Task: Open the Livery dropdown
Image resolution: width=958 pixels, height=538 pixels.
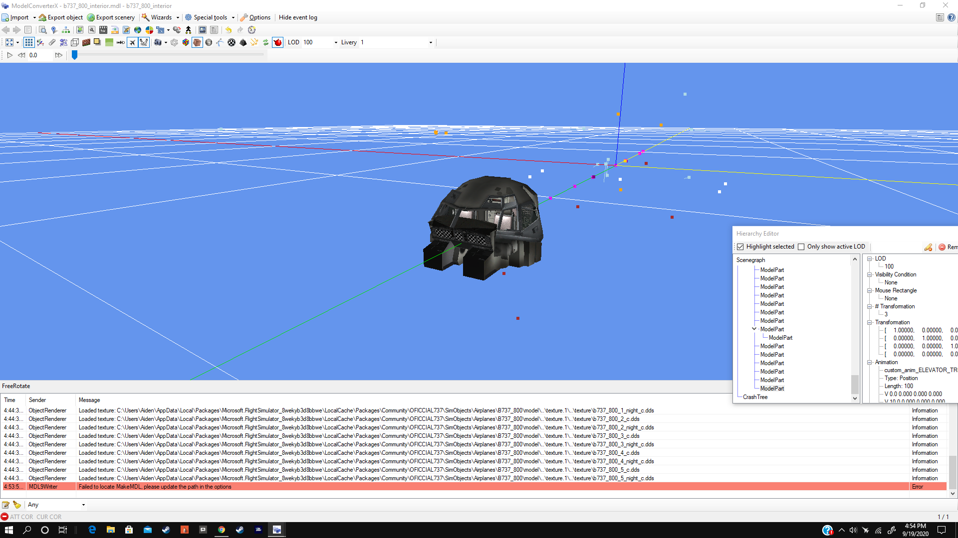Action: (431, 42)
